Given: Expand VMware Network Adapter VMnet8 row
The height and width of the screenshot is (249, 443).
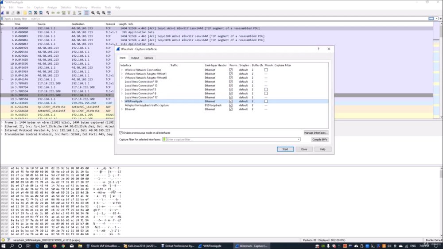Looking at the screenshot, I should (x=122, y=78).
